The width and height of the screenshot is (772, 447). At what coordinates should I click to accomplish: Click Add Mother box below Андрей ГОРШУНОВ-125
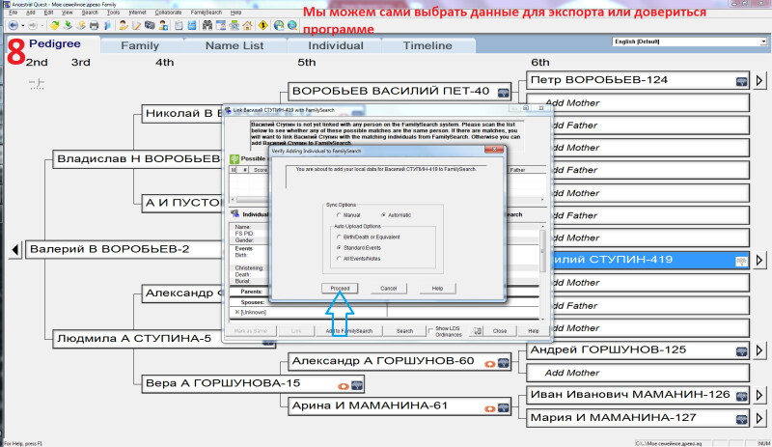coord(638,373)
